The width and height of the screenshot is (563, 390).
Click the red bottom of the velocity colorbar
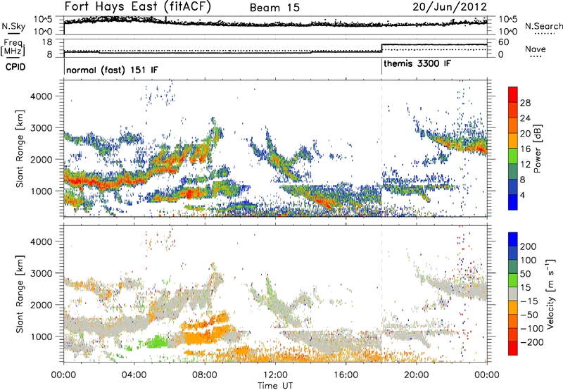pos(513,348)
